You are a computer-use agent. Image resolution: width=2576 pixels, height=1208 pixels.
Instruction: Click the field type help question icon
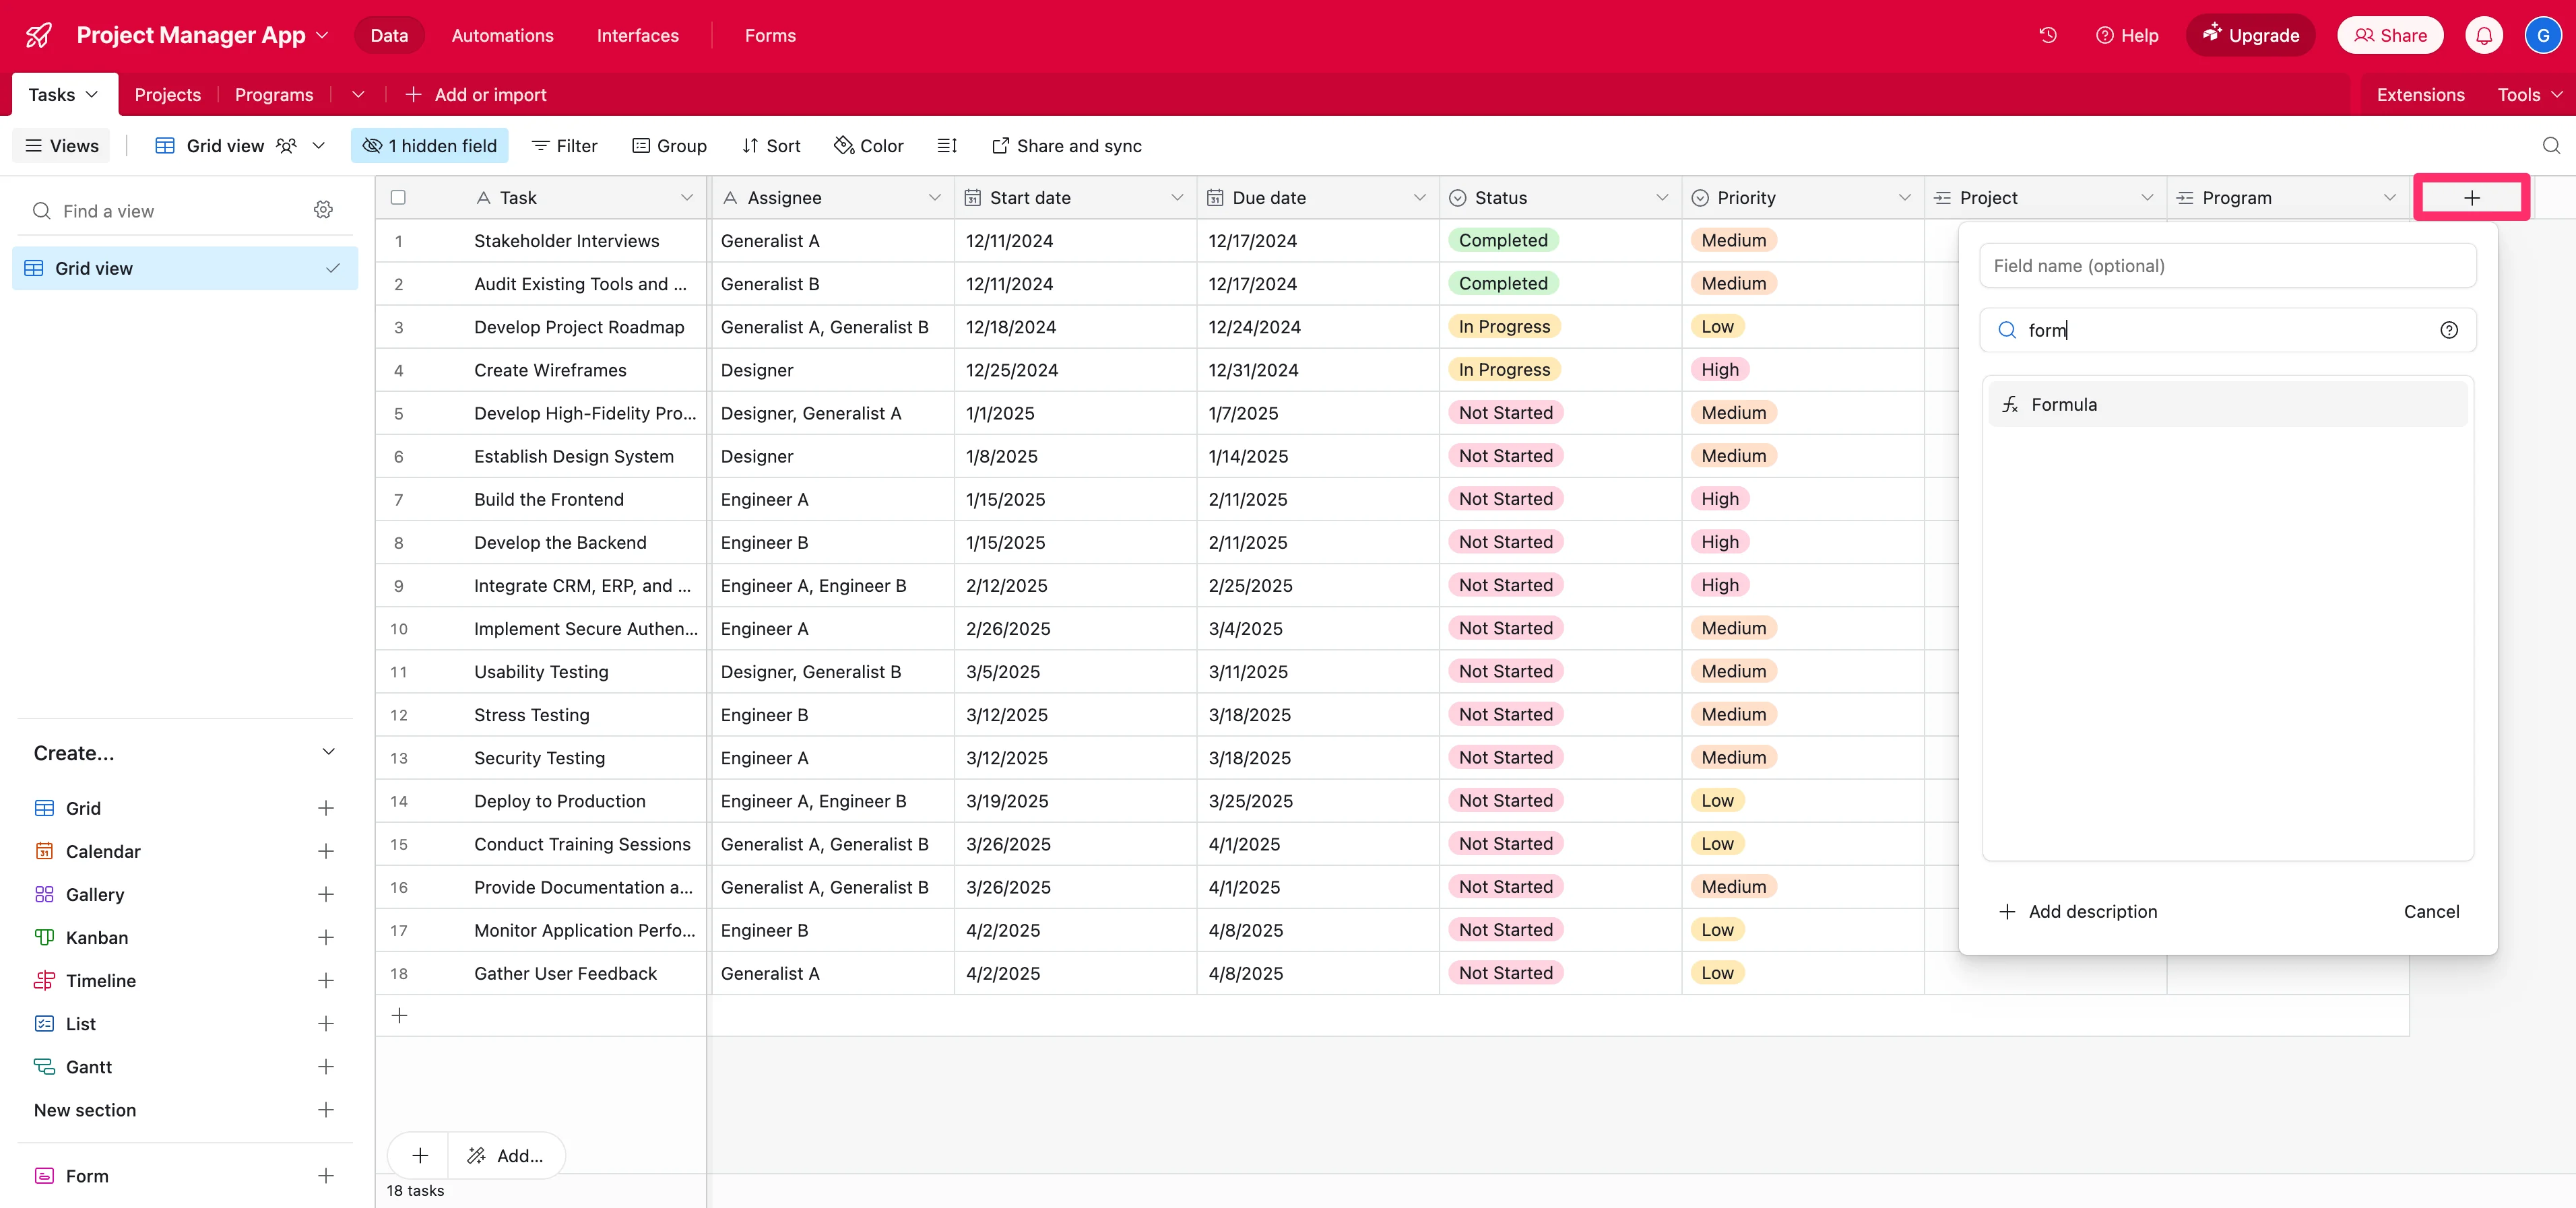coord(2448,330)
